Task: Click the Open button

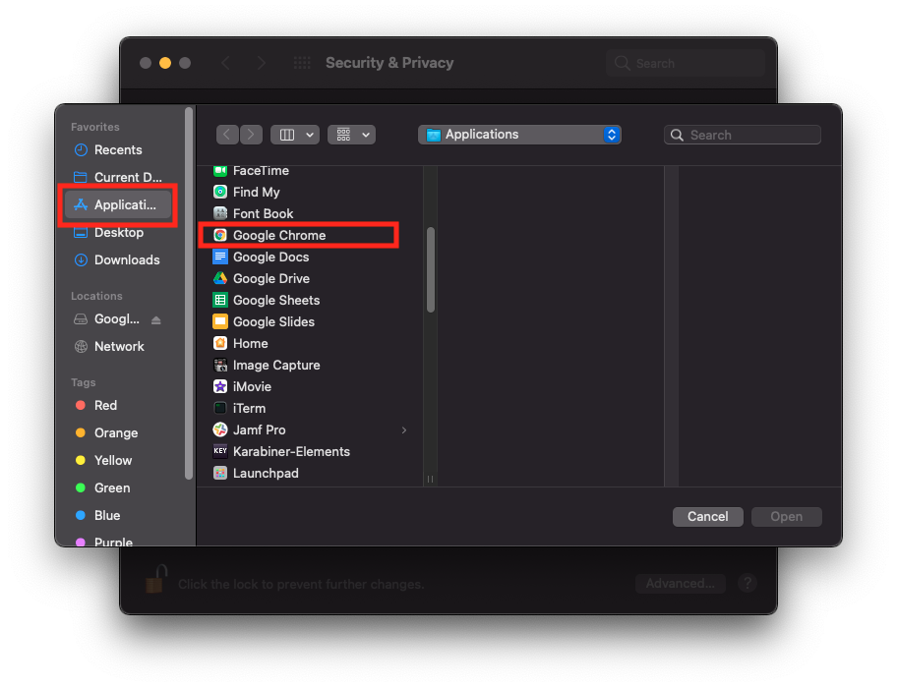Action: coord(787,517)
